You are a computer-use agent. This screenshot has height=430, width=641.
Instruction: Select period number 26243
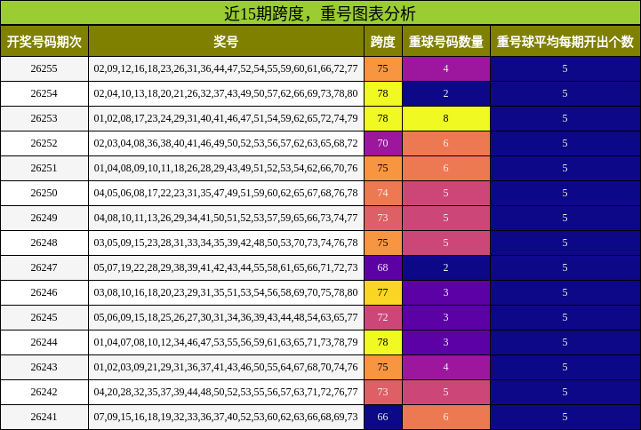[44, 368]
